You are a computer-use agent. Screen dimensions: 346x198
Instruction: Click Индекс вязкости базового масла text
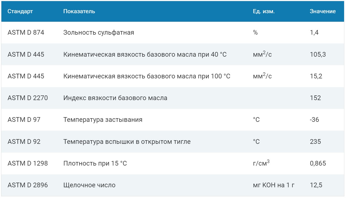coord(115,98)
